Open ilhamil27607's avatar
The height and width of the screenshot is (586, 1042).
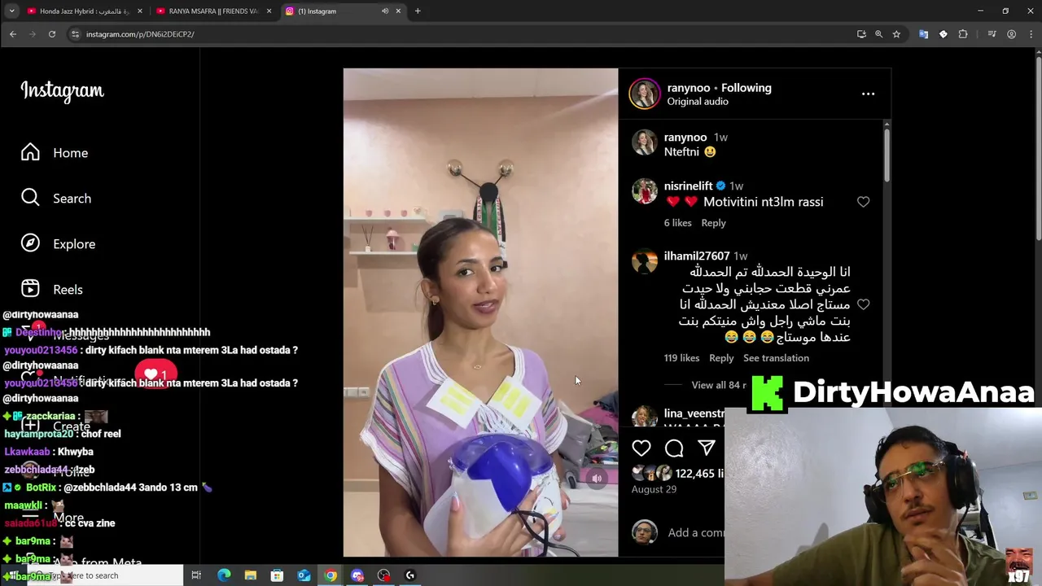[645, 261]
